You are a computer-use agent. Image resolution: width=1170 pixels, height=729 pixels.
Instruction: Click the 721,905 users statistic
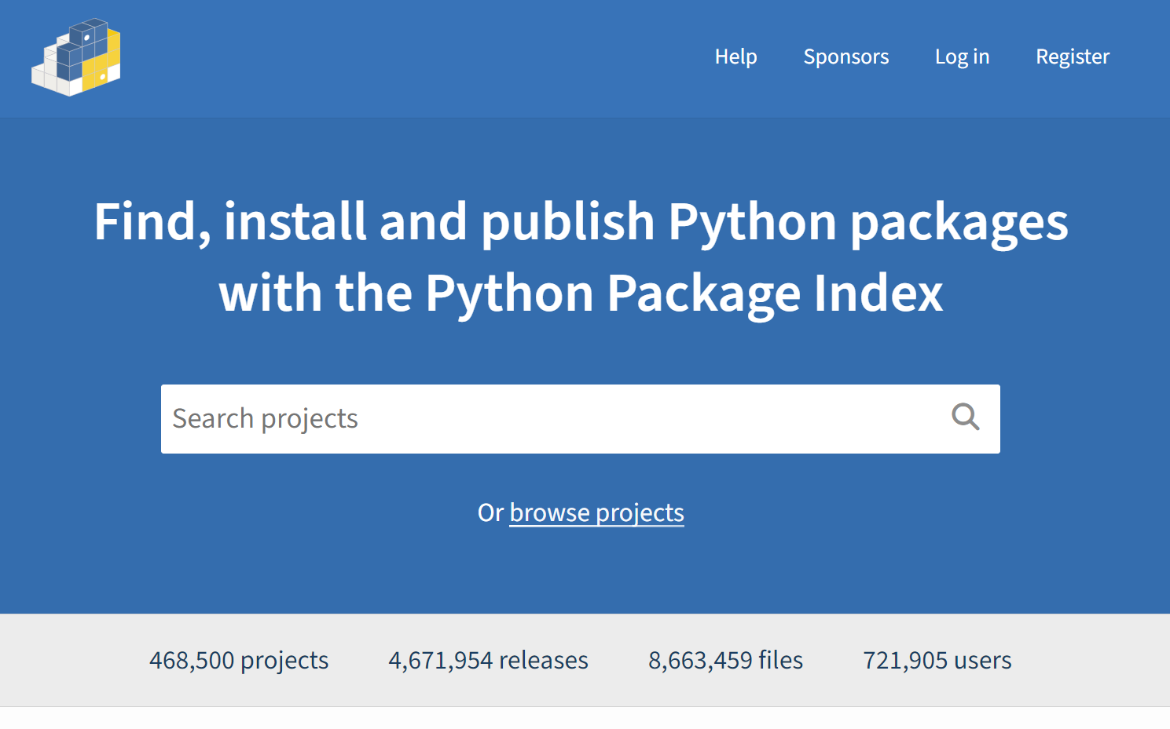[937, 660]
